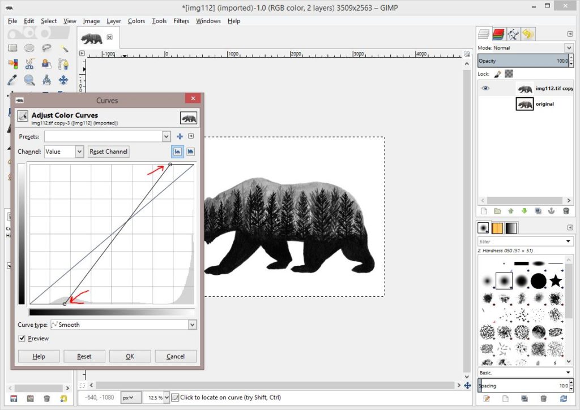Click the Patterns tab icon
Image resolution: width=580 pixels, height=410 pixels.
coord(497,228)
